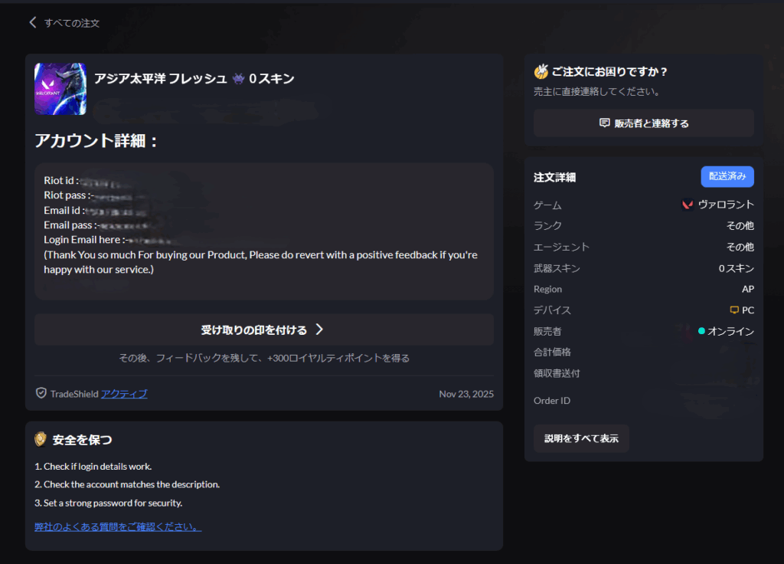Click the alien emoji icon in title
The height and width of the screenshot is (564, 784).
pos(238,78)
